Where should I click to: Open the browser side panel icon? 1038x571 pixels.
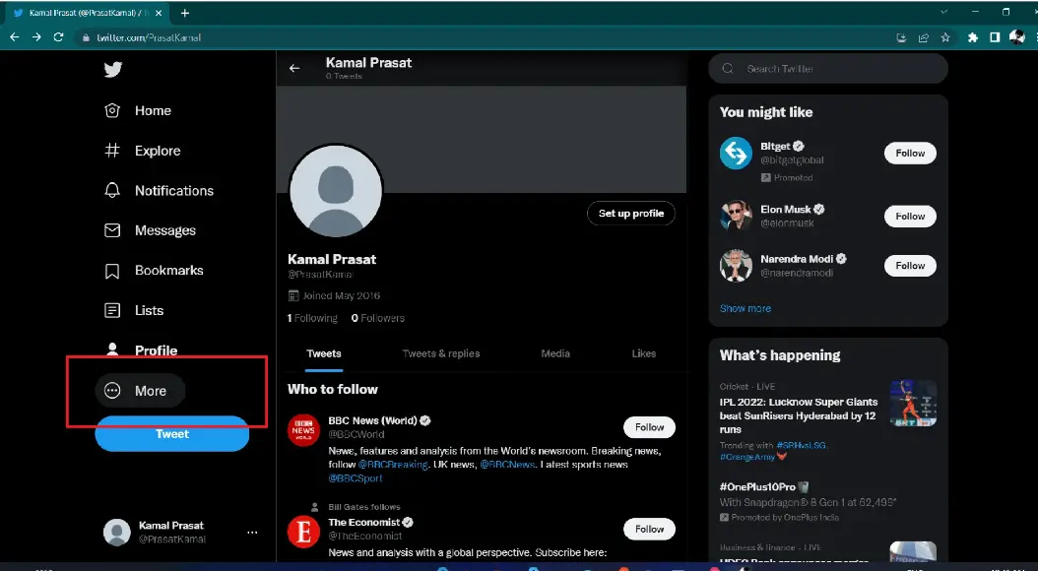(995, 37)
